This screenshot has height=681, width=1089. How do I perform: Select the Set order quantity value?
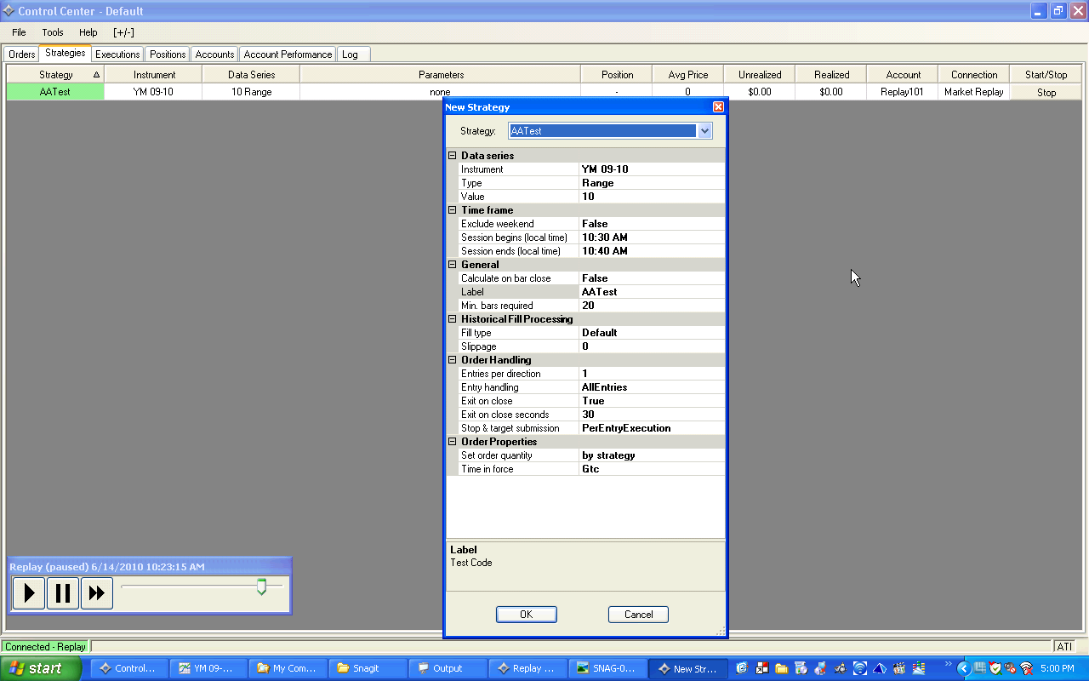click(x=652, y=455)
